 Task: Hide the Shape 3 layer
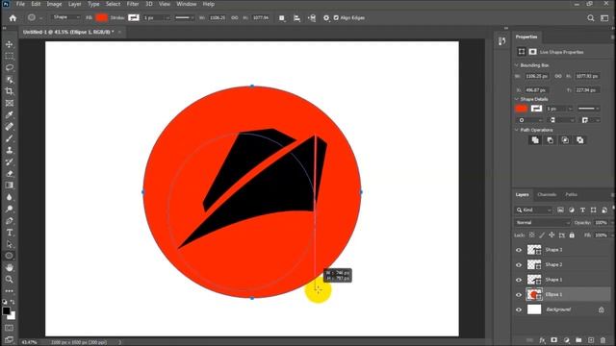(519, 250)
